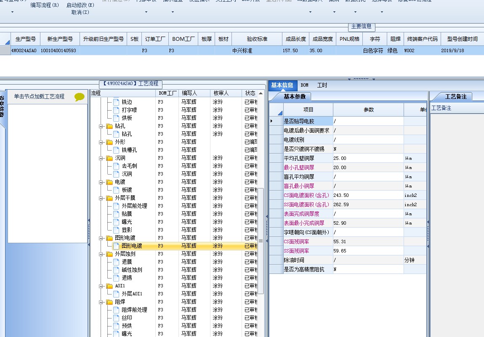
Task: Click the document icon beside 打字唛
Action: (x=116, y=110)
